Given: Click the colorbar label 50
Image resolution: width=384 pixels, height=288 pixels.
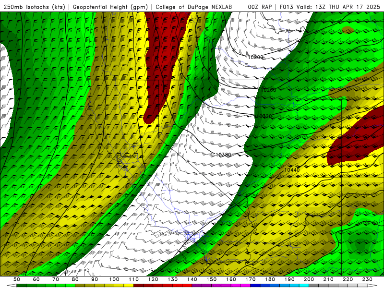Looking at the screenshot, I should 17,279.
